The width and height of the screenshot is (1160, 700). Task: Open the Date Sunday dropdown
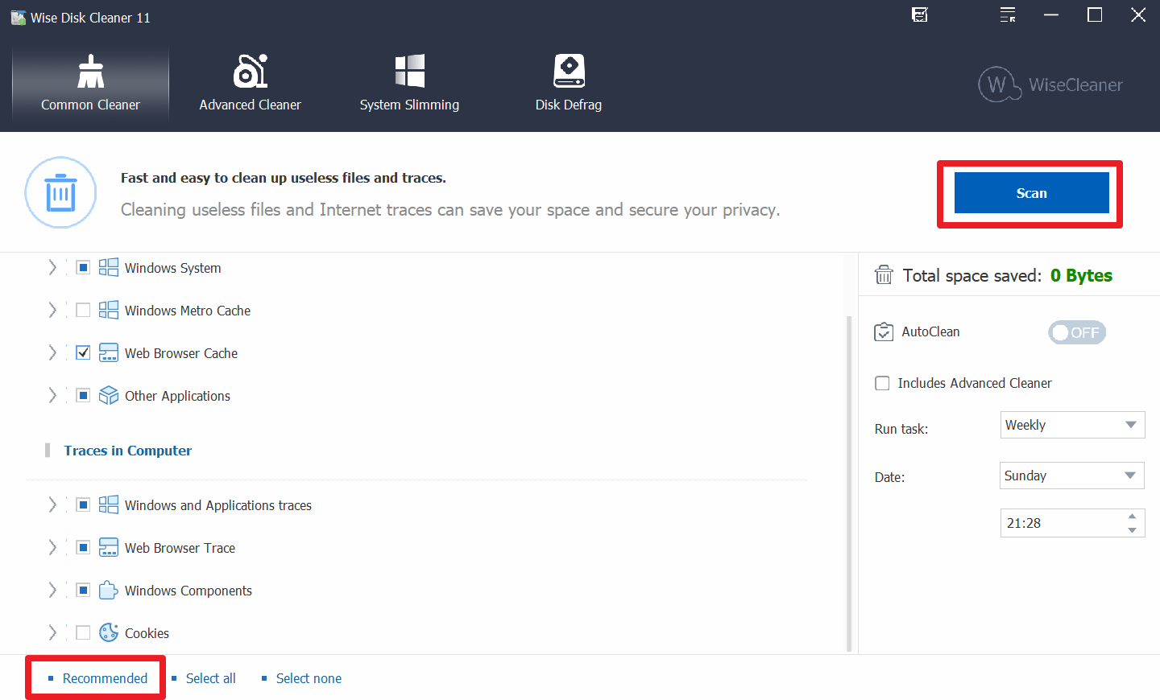[1072, 476]
